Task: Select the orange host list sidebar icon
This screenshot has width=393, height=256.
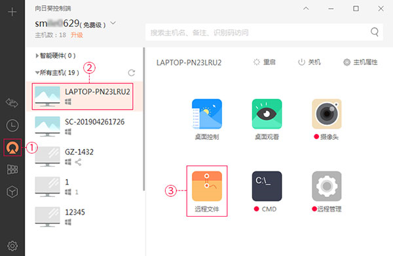Action: (12, 148)
